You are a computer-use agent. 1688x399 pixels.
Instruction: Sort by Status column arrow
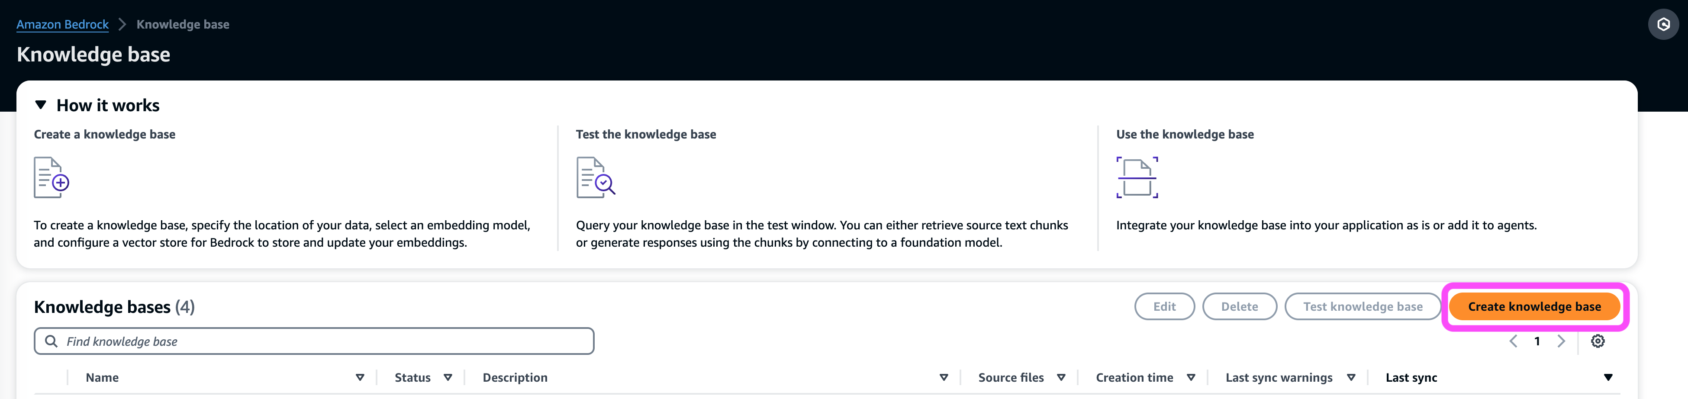pos(448,377)
